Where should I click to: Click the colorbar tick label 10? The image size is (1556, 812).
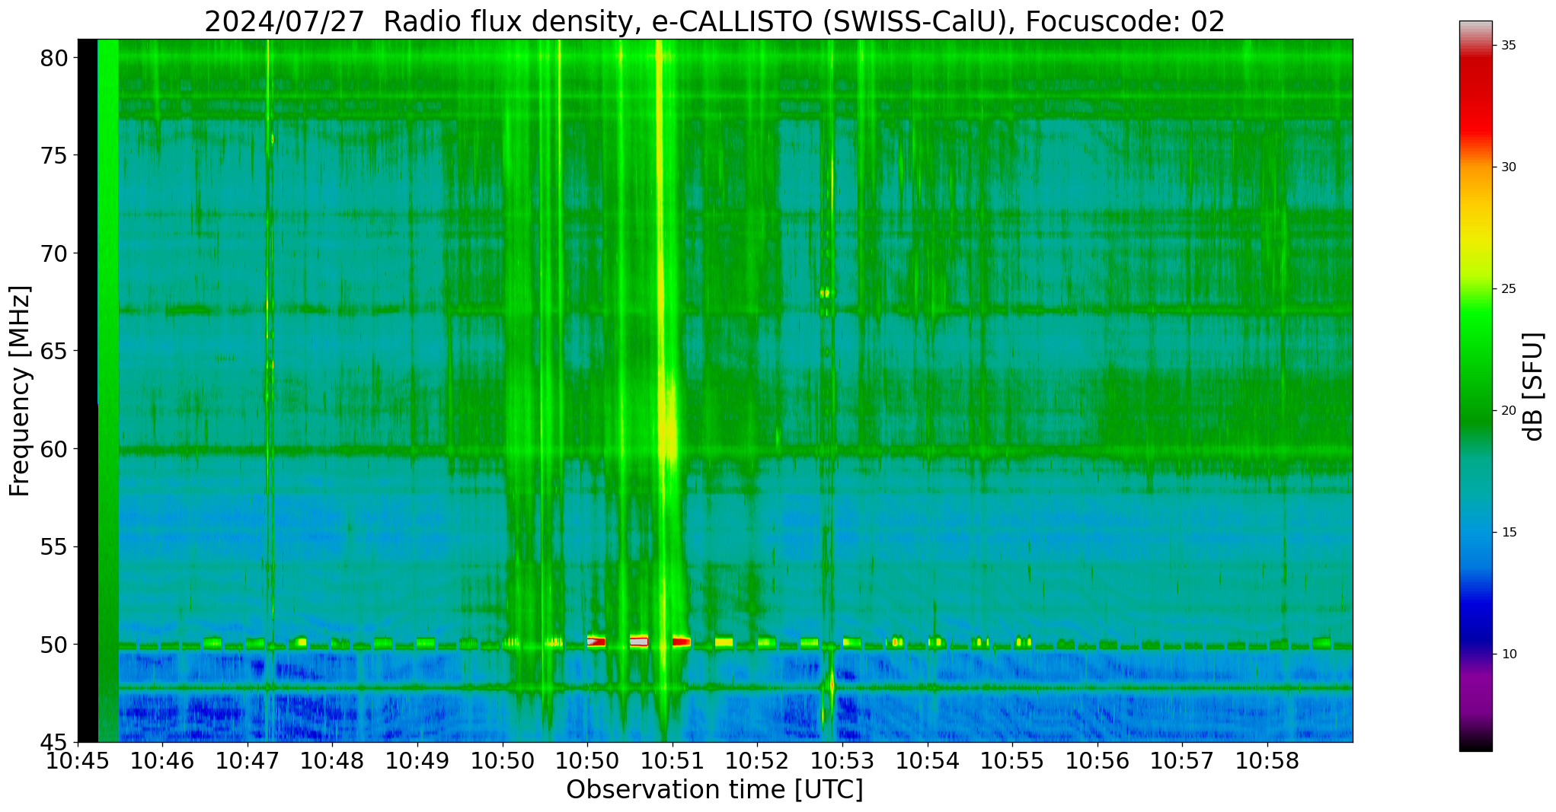[1509, 654]
